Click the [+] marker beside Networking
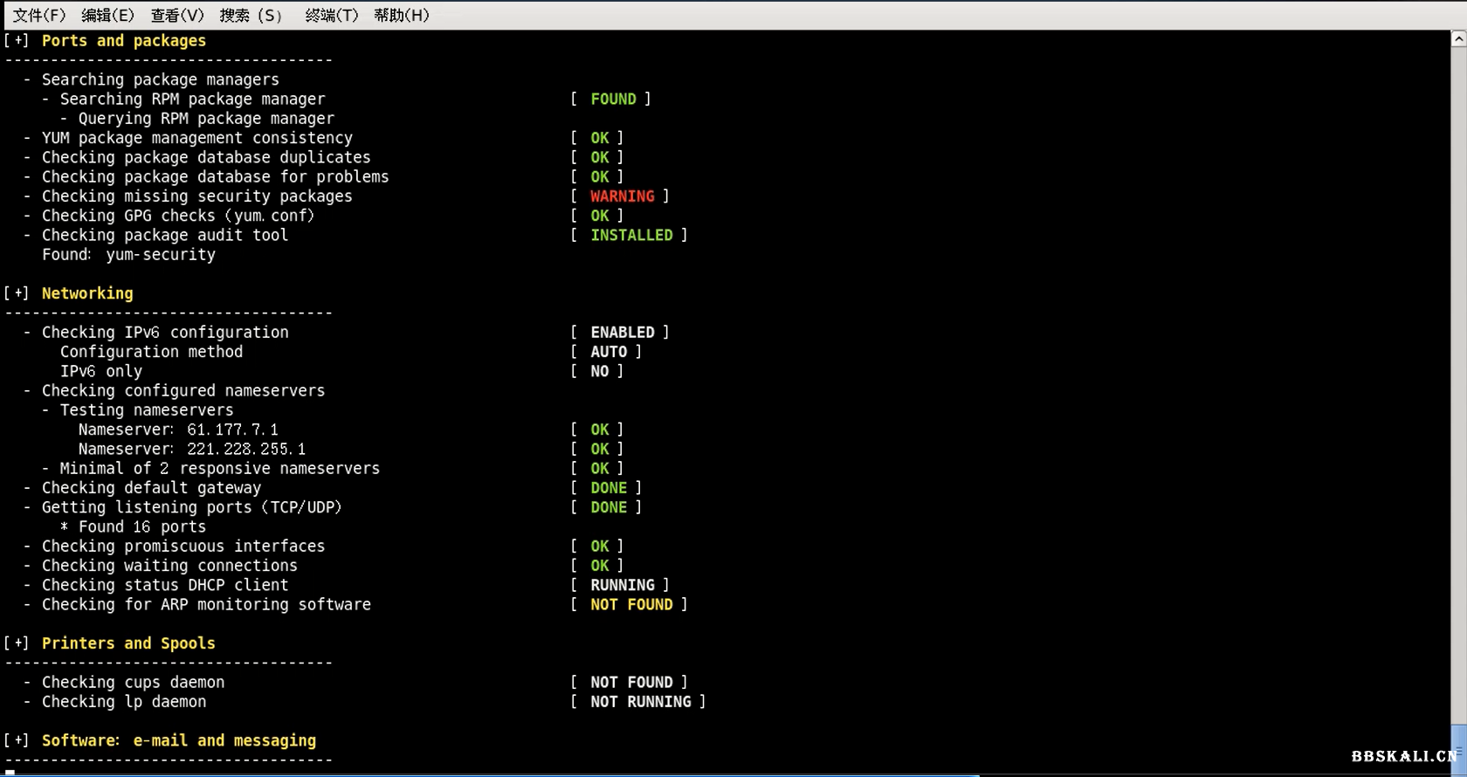This screenshot has width=1467, height=777. click(17, 293)
